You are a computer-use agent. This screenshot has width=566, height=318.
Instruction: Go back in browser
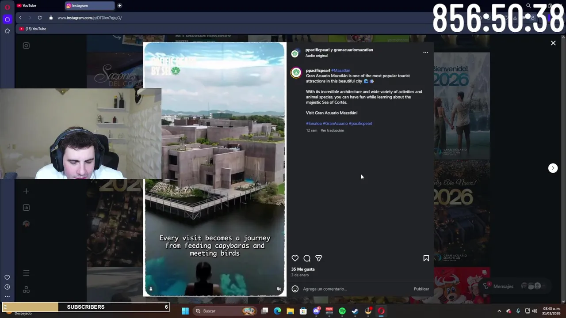click(20, 18)
